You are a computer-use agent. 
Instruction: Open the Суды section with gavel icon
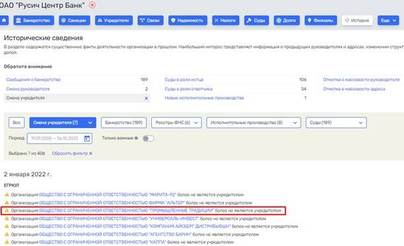256,20
